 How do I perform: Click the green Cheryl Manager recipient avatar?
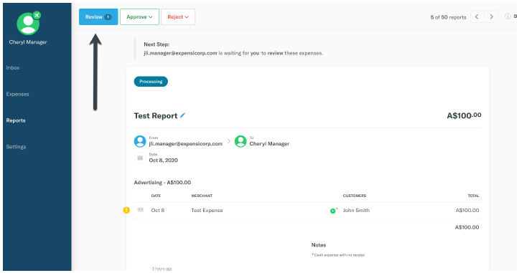[x=240, y=141]
